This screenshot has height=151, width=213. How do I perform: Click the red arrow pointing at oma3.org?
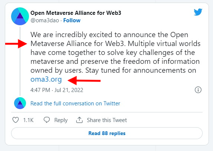tap(84, 81)
